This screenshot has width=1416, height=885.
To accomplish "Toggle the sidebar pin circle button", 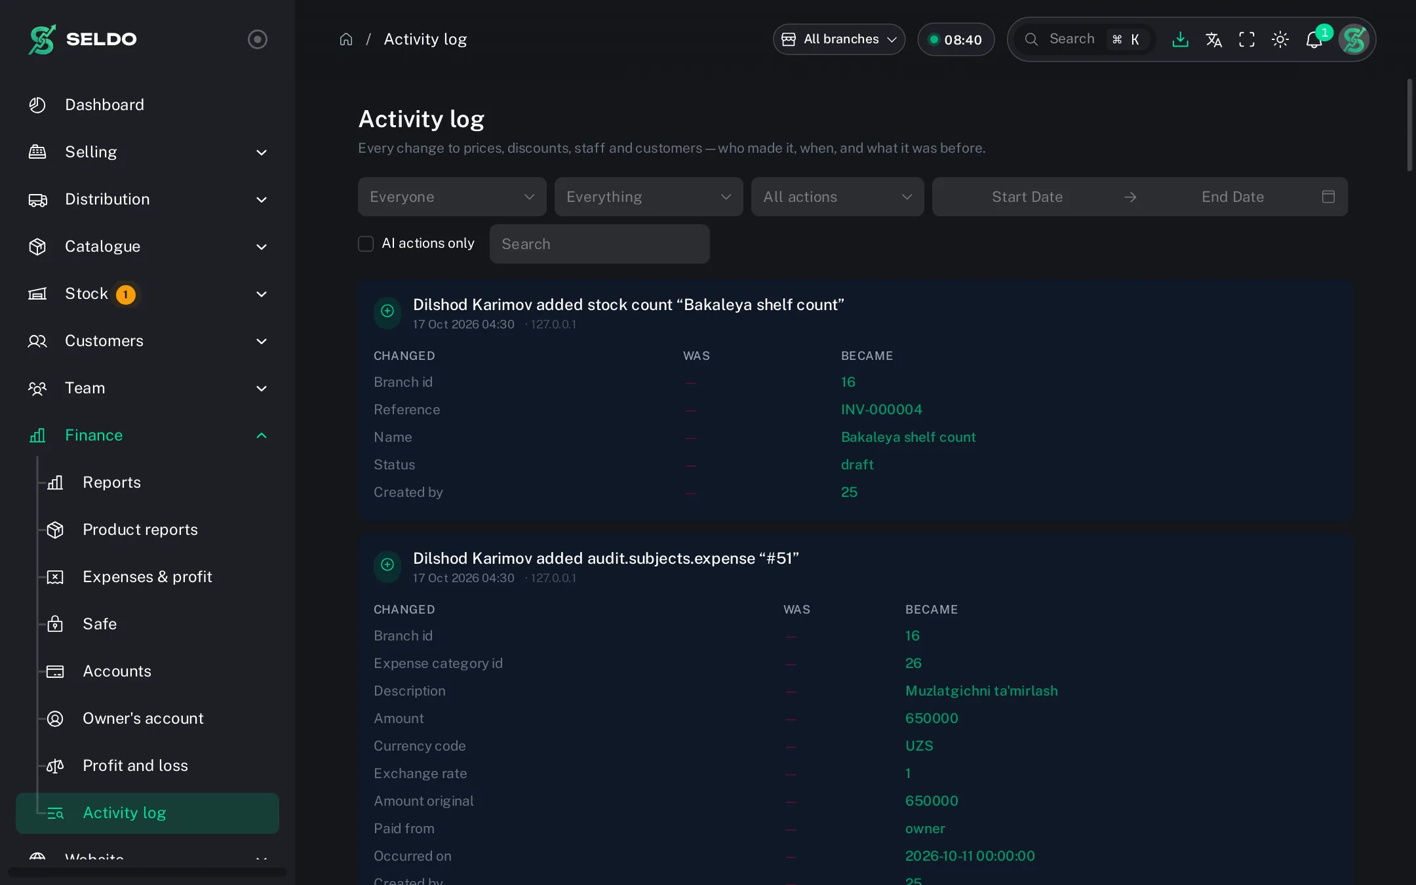I will [258, 39].
